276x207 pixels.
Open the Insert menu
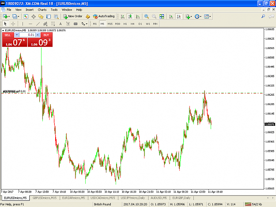pyautogui.click(x=30, y=10)
